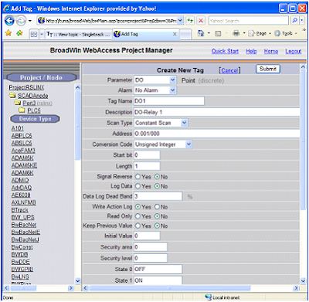
Task: Go to the browser Home page icon
Action: coord(201,33)
